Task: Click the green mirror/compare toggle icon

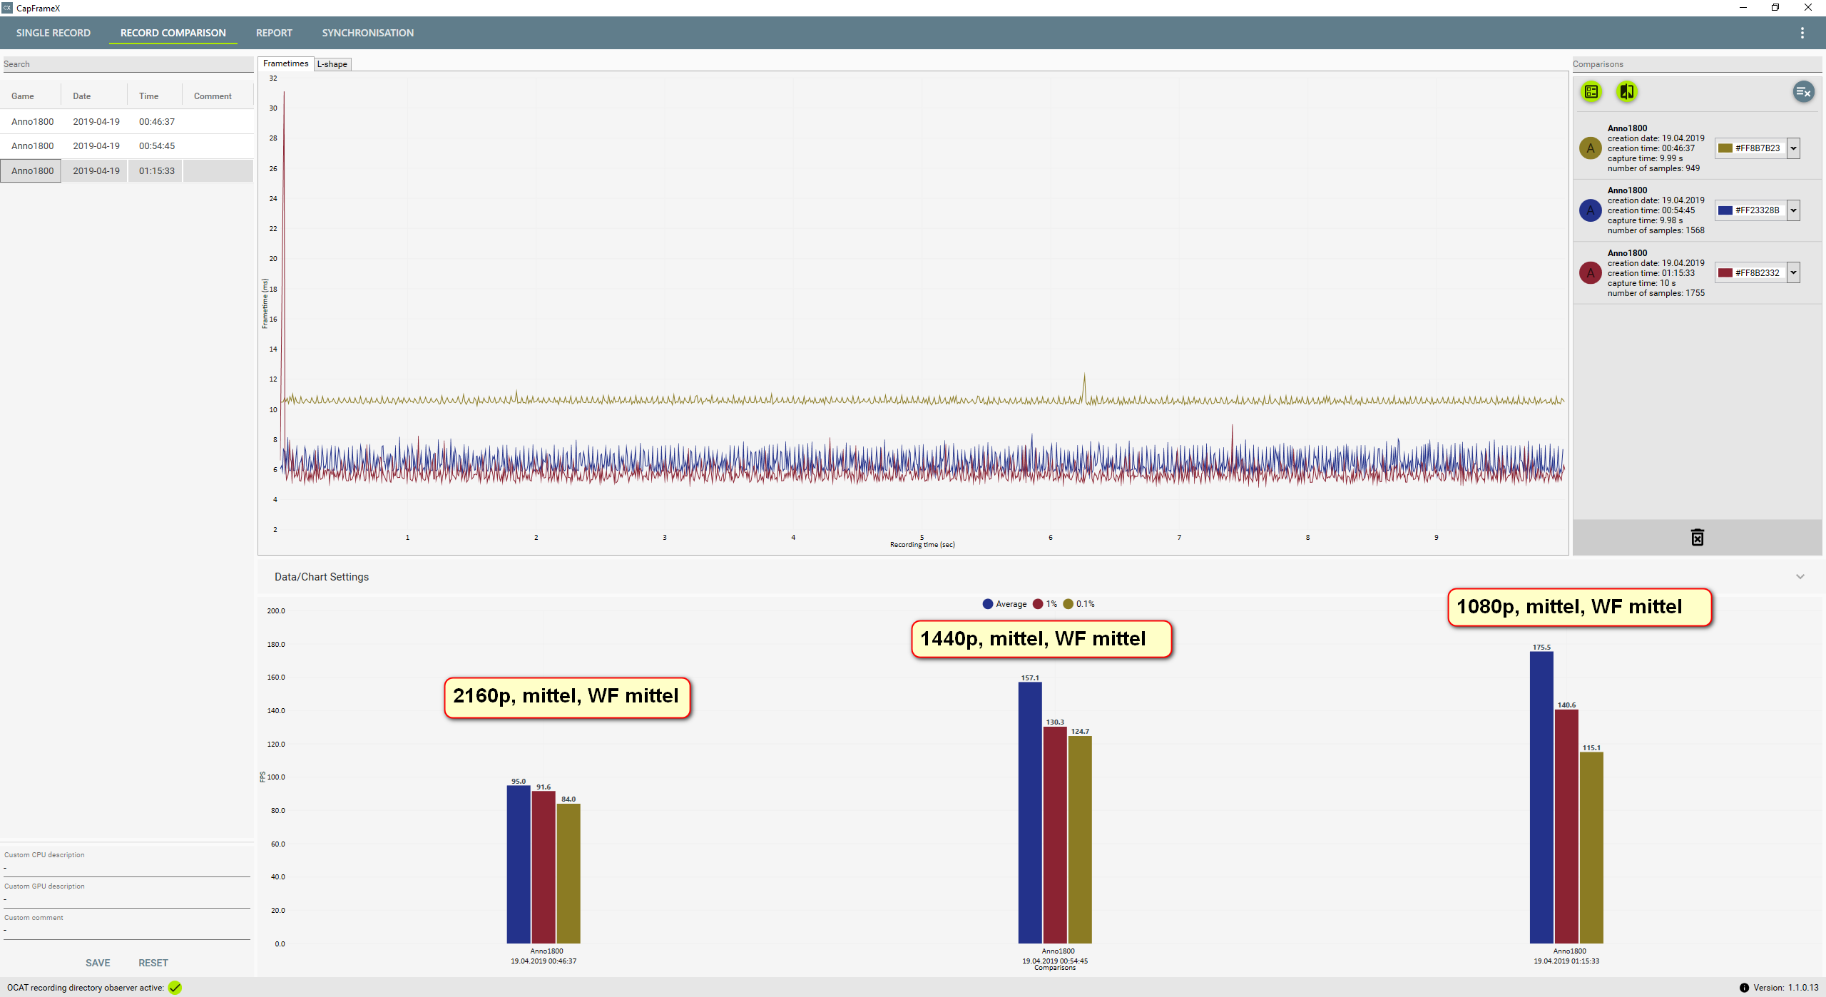Action: [x=1626, y=91]
